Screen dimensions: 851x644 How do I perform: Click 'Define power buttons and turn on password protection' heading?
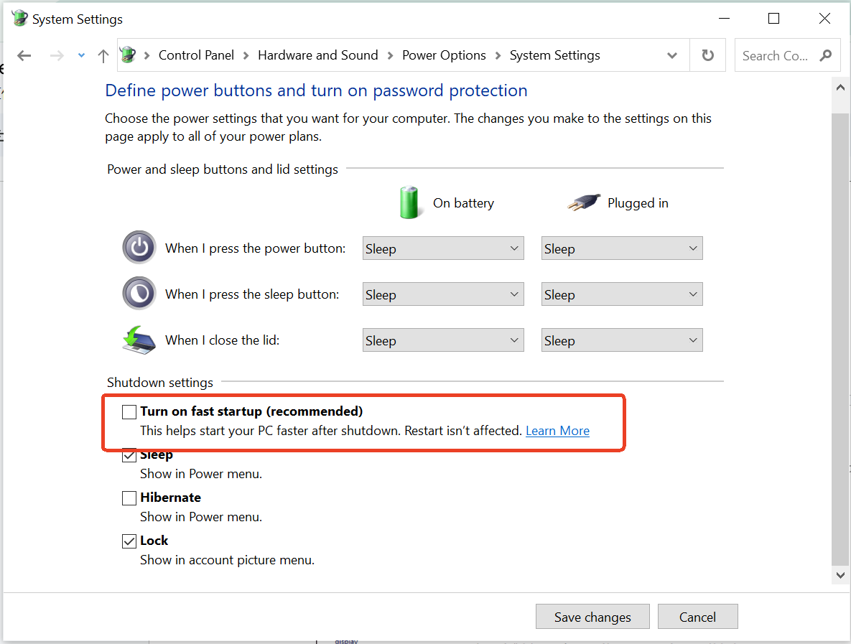(316, 90)
